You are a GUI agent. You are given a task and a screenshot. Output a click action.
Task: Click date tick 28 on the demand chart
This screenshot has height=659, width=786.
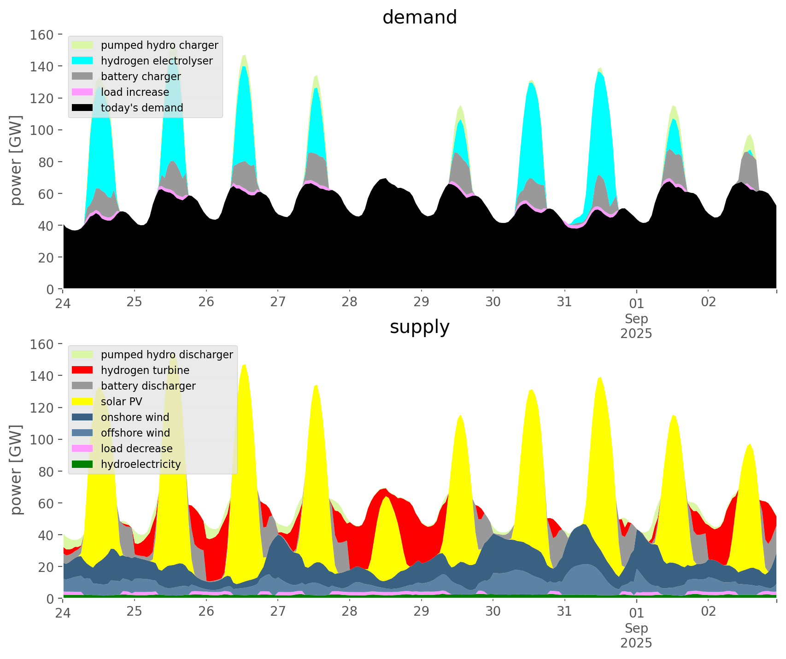[x=350, y=303]
